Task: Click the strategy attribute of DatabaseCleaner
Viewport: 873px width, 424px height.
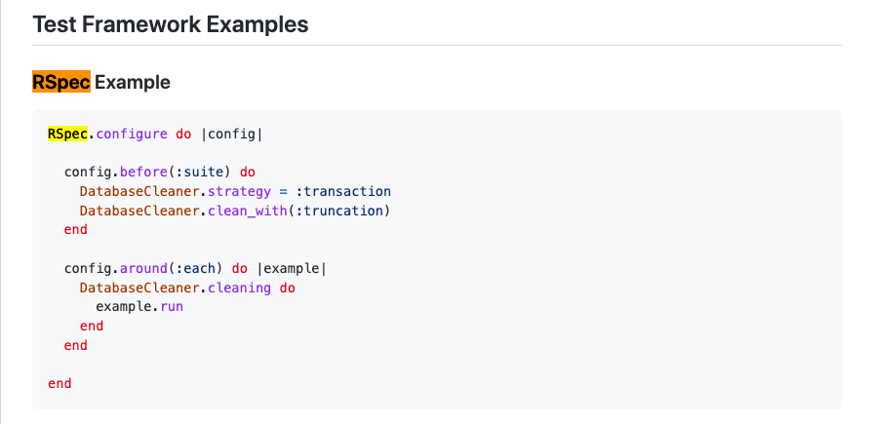Action: click(x=231, y=191)
